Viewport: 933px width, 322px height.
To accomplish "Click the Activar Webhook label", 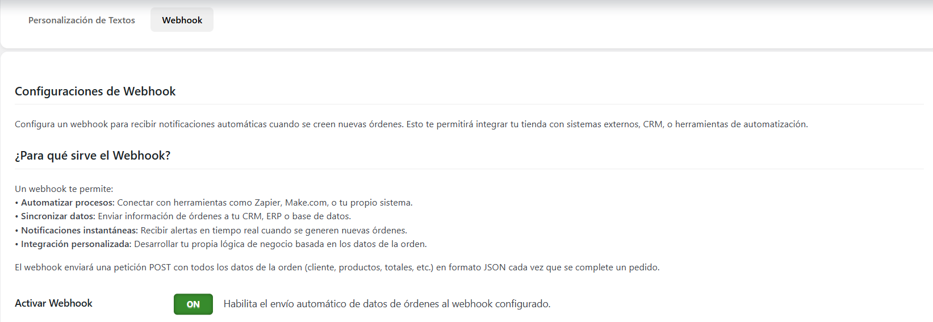I will [53, 303].
